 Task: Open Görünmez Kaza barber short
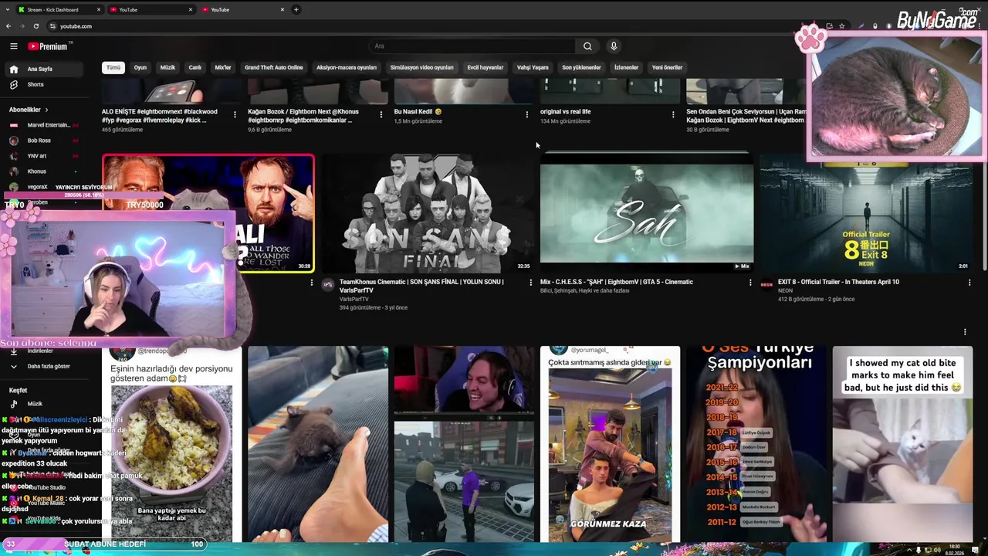point(610,444)
